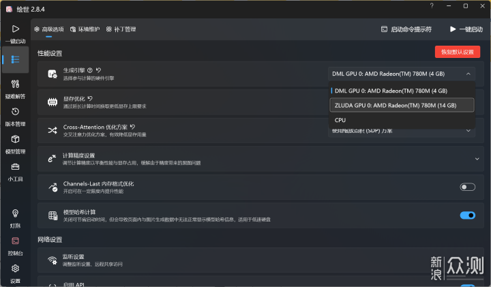Collapse the 生成引擎 dropdown
The image size is (491, 287).
[x=468, y=74]
